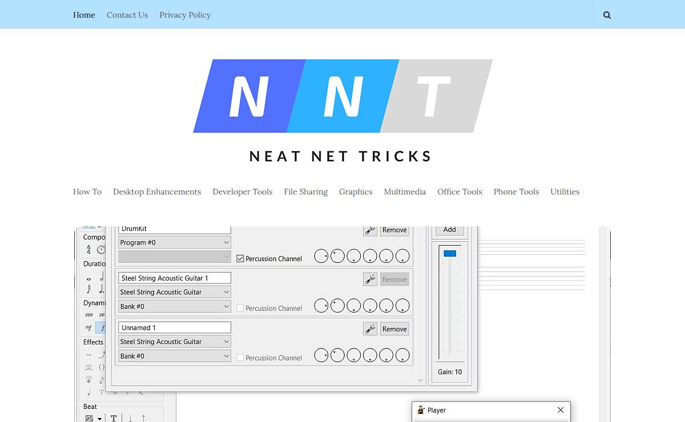The width and height of the screenshot is (685, 422).
Task: Click the guitarist icon in Player window title
Action: [421, 410]
